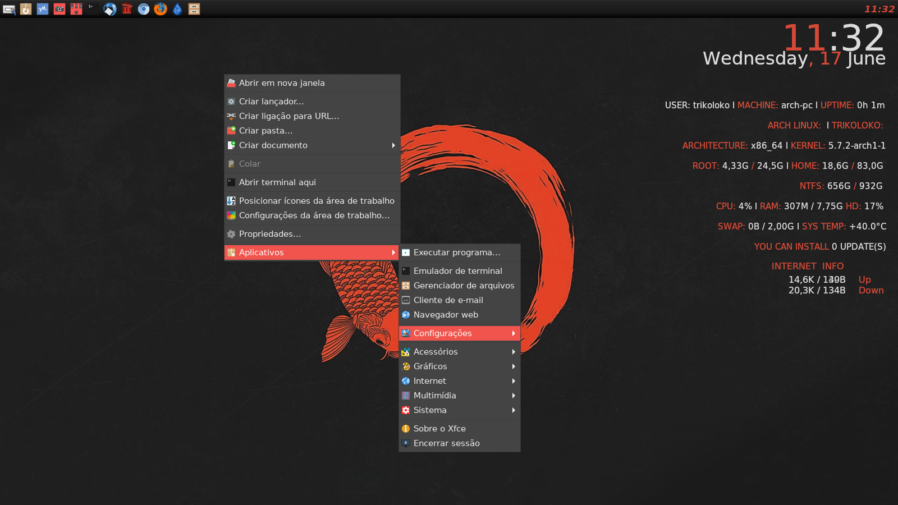Open the Chromium browser icon in panel
898x505 pixels.
[144, 9]
